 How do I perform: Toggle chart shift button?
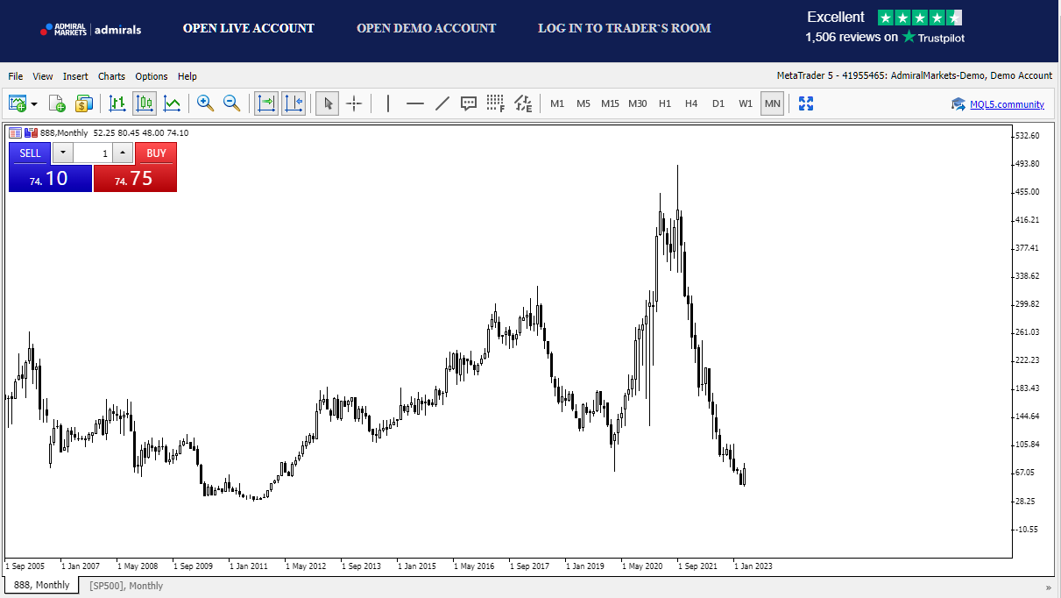[x=294, y=103]
